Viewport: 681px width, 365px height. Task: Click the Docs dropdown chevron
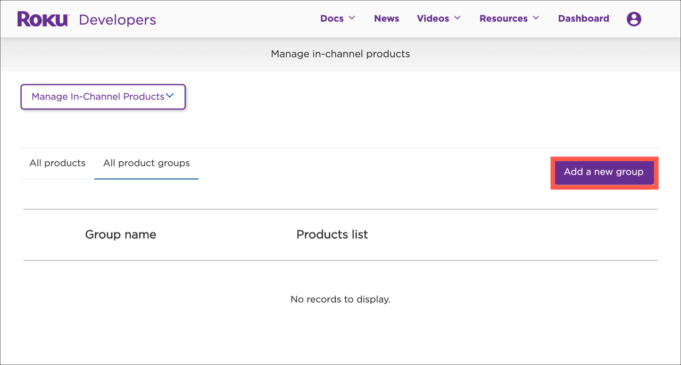[354, 18]
